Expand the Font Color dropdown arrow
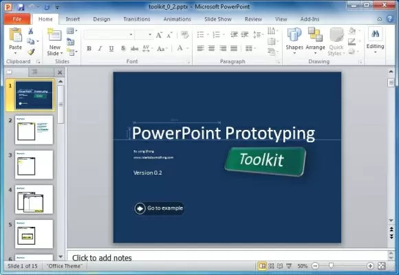The height and width of the screenshot is (275, 399). 188,48
